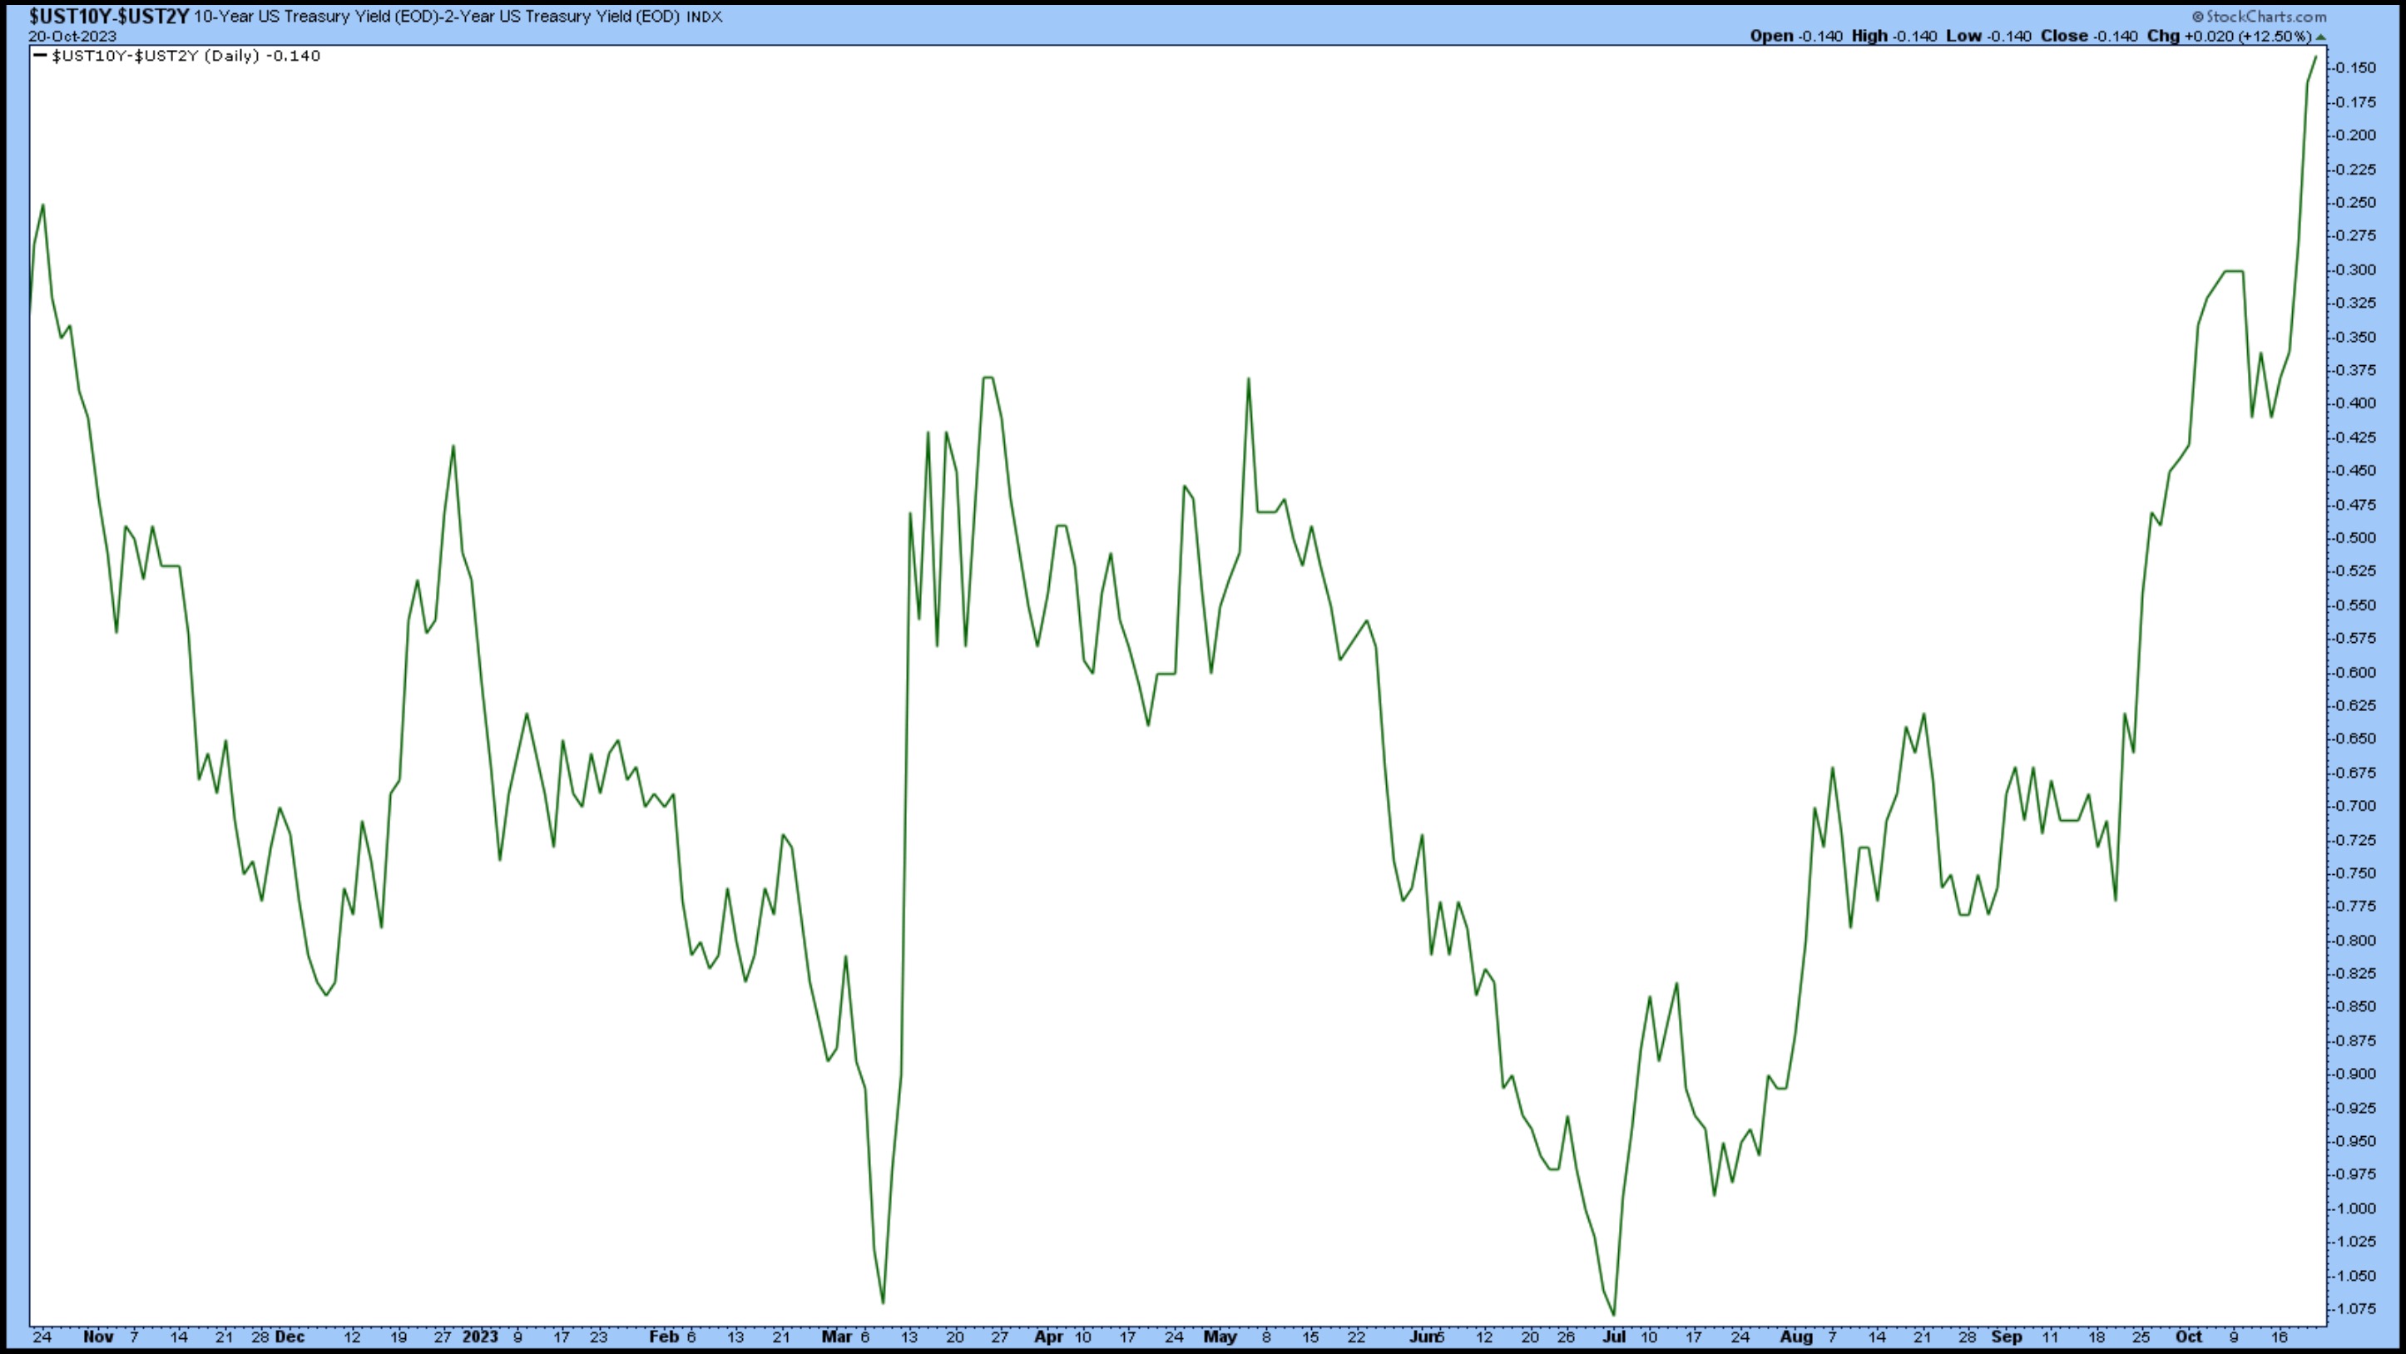Click the -0.150 tick on price axis
Screen dimensions: 2406x1354
tap(2355, 68)
